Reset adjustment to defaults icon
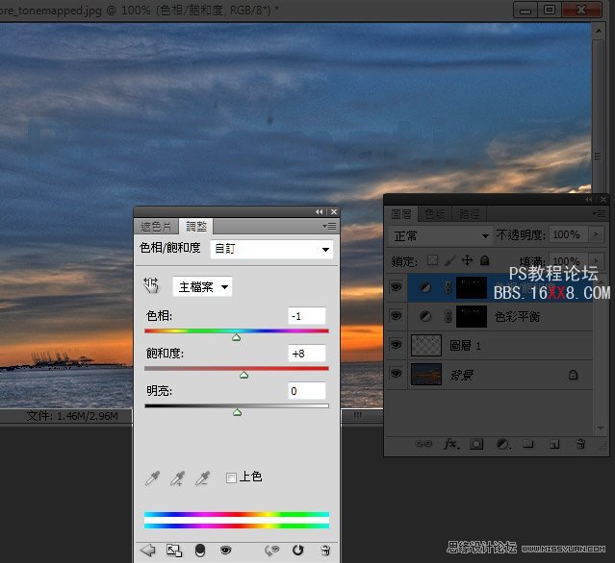 coord(298,551)
